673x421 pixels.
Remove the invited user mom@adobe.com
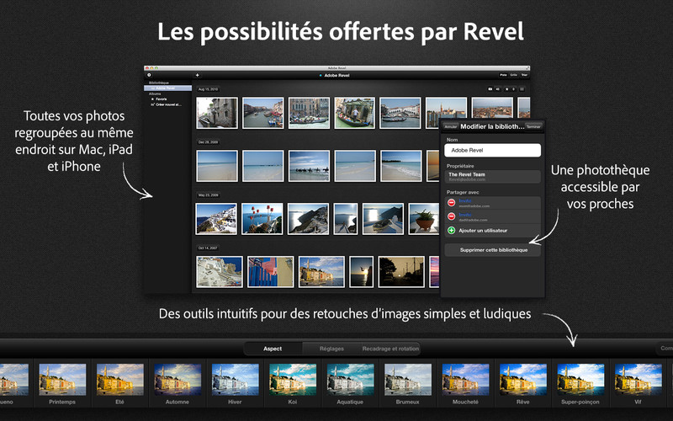click(452, 203)
